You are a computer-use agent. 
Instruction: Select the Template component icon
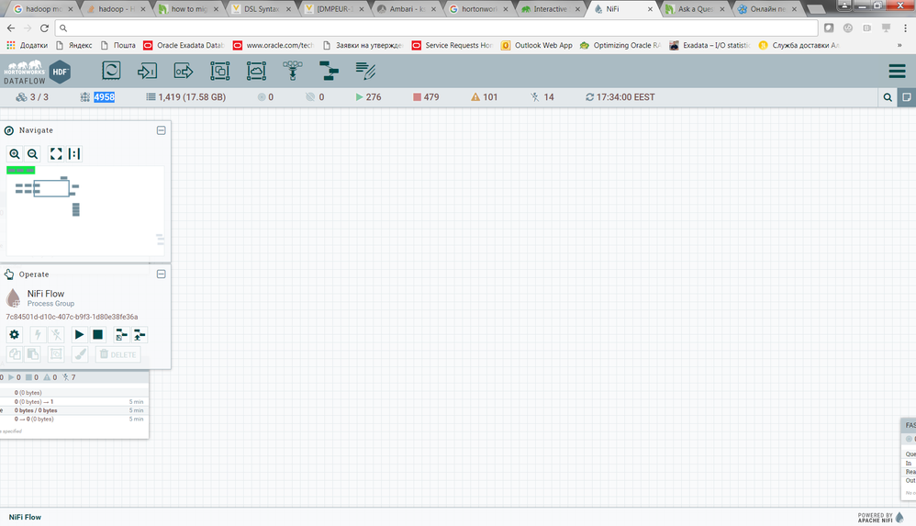click(329, 71)
